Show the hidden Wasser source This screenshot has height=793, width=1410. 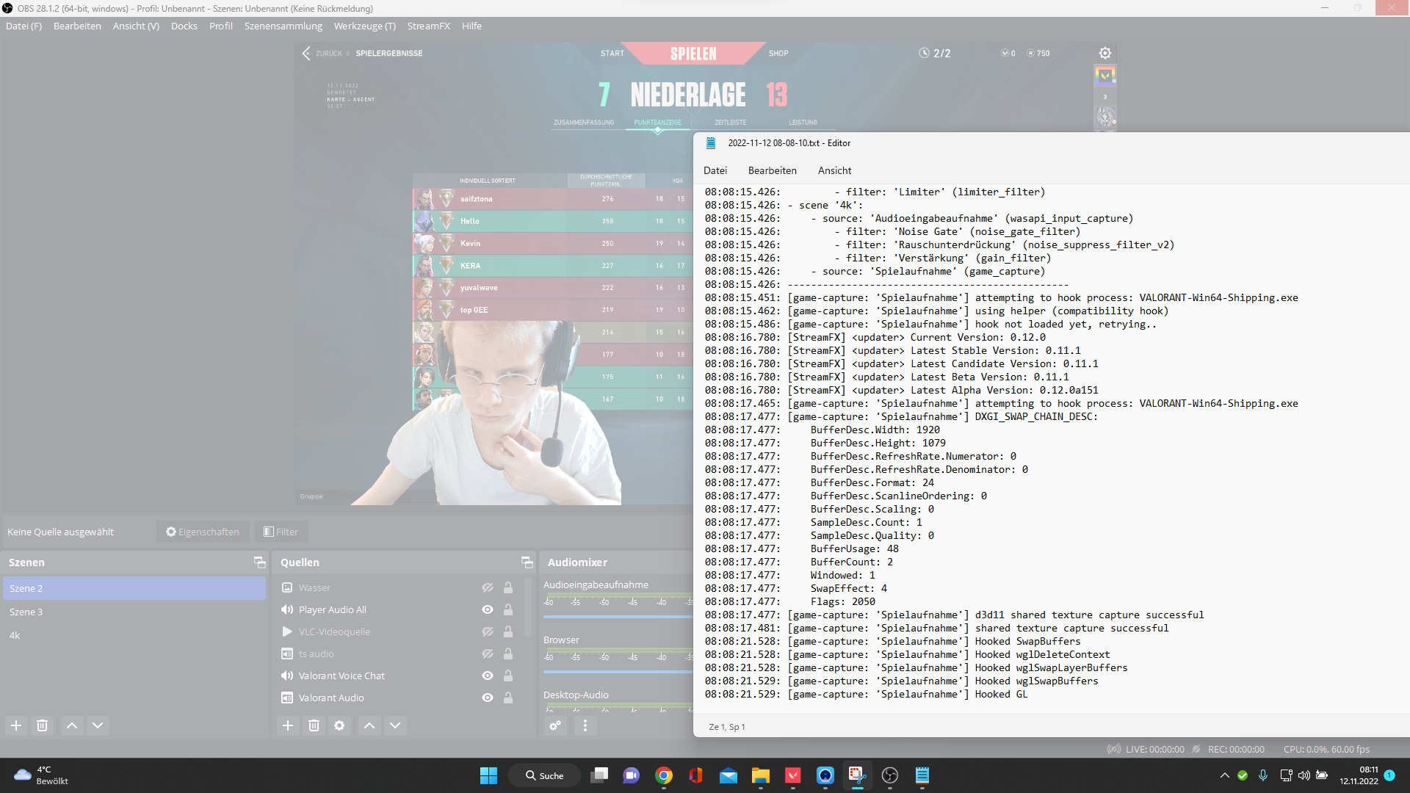(x=487, y=587)
